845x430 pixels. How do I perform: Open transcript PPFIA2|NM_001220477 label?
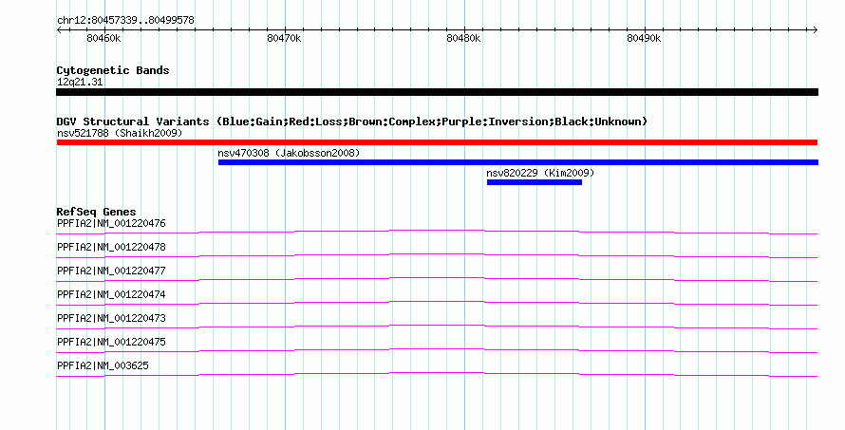111,271
